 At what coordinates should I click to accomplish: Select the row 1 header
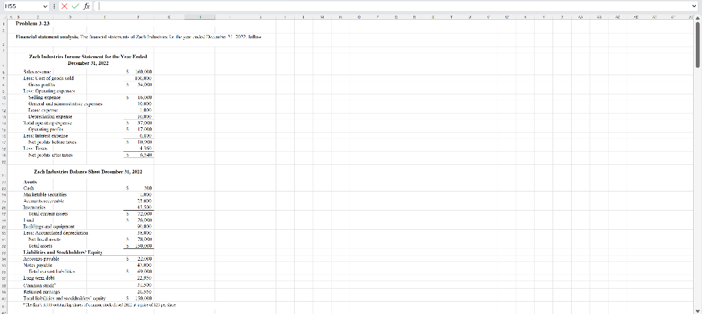(3, 23)
